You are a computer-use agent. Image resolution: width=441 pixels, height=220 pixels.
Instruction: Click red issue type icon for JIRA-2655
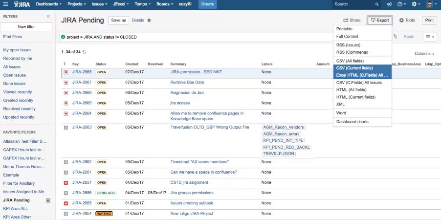[66, 203]
